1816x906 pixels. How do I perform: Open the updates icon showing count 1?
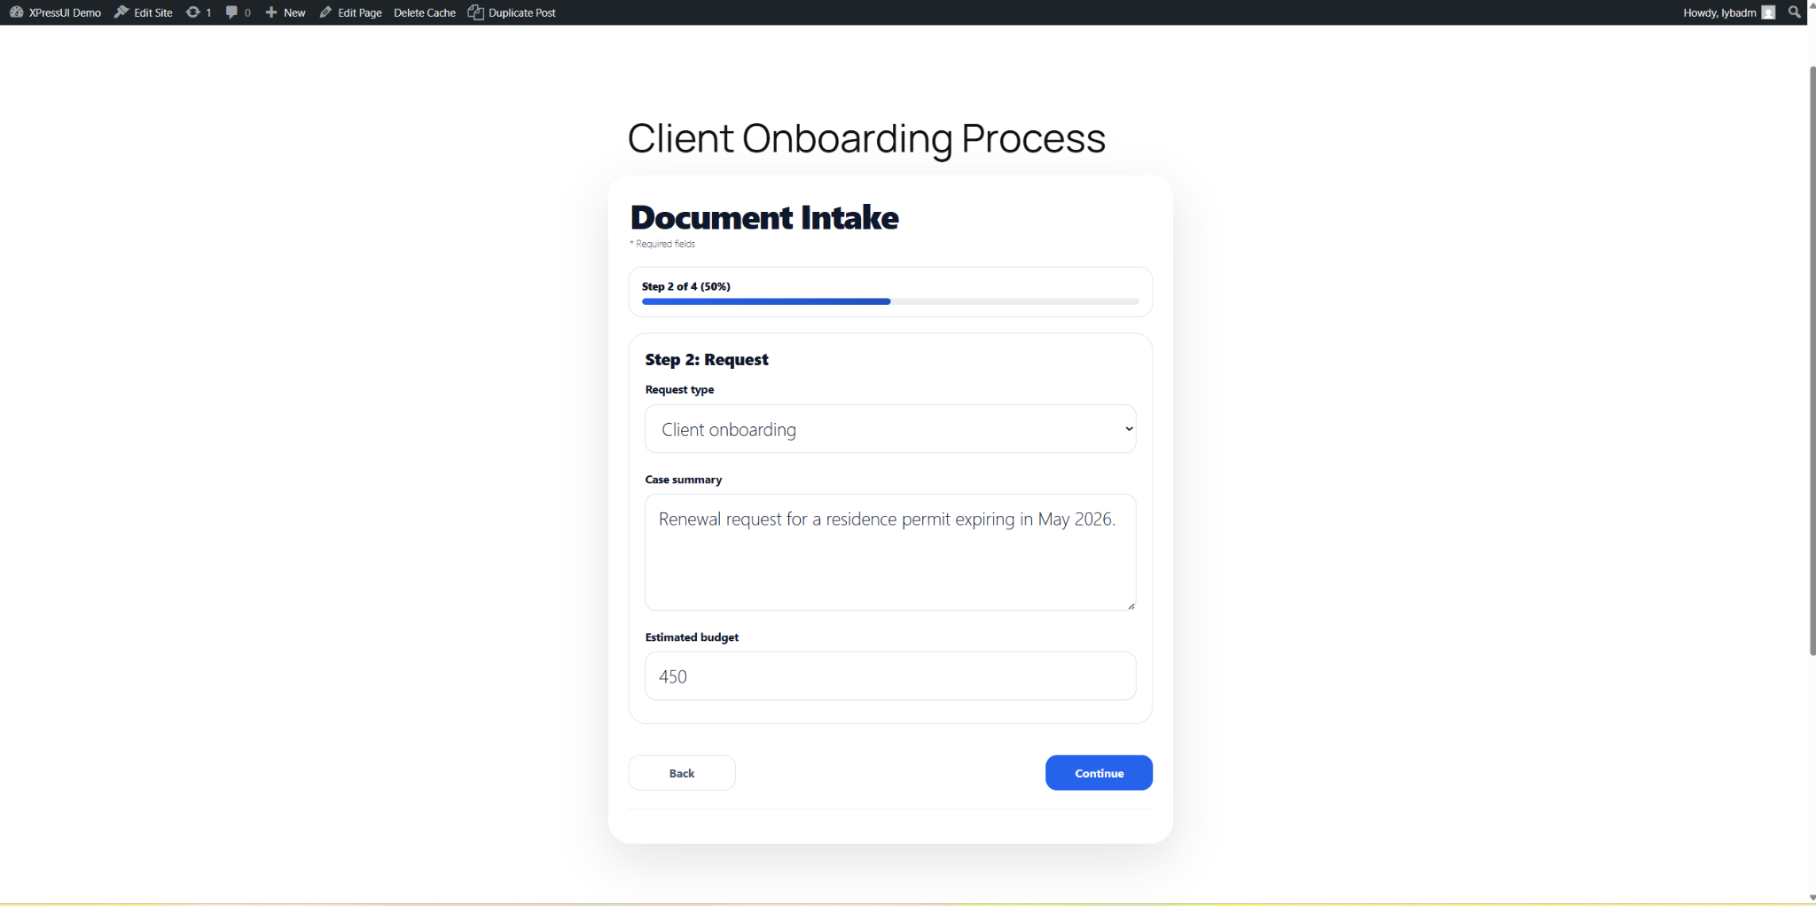click(193, 12)
